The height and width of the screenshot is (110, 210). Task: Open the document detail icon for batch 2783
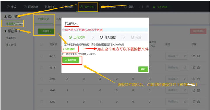(194, 102)
